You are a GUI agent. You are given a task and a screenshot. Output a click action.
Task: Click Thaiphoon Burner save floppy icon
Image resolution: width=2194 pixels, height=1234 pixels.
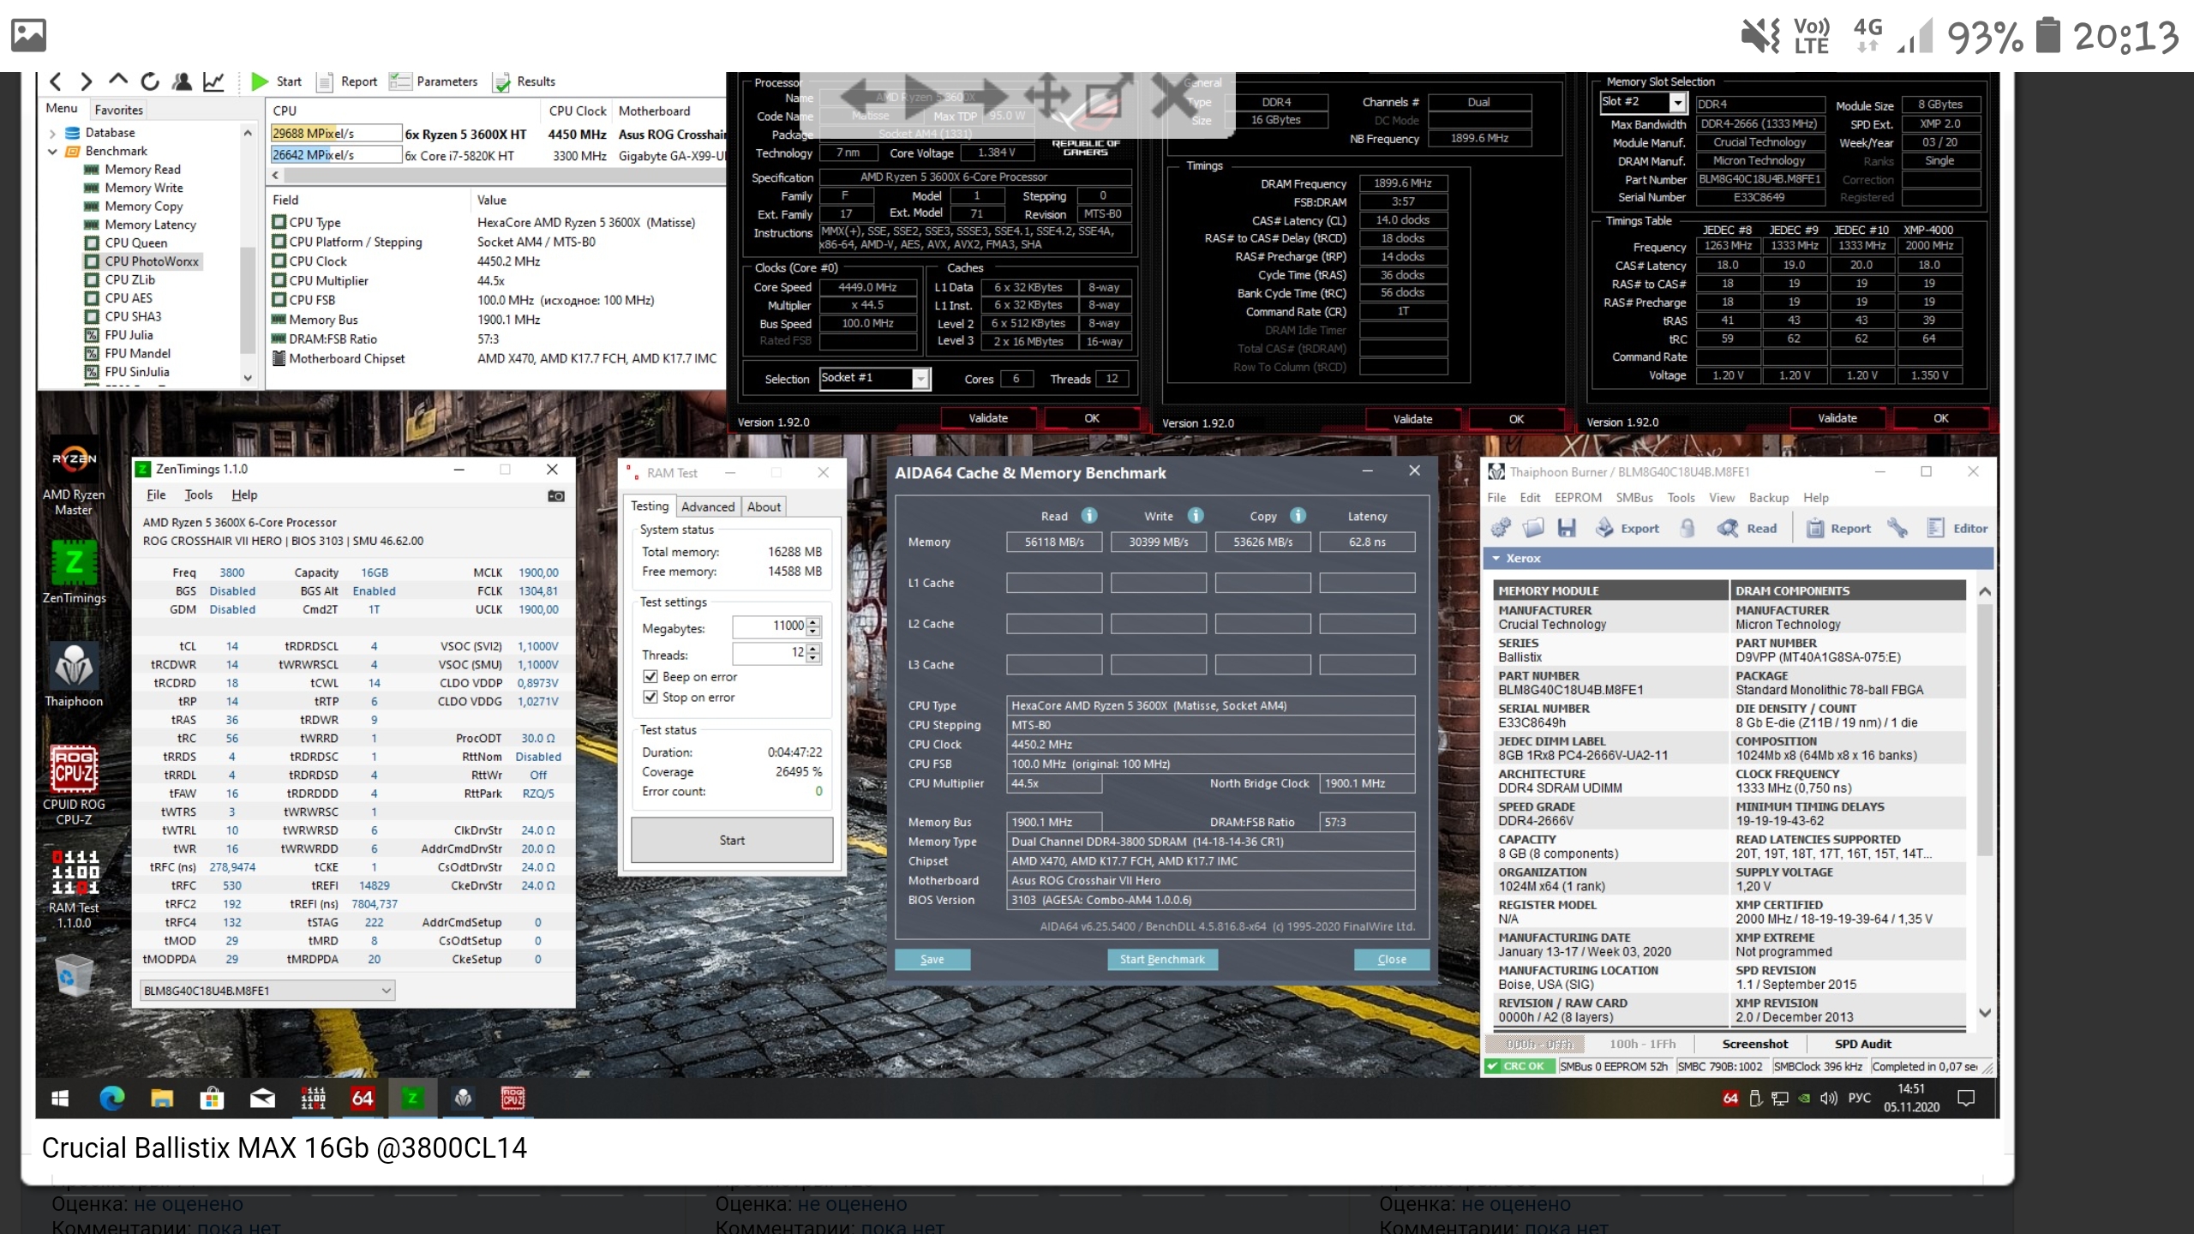1567,528
